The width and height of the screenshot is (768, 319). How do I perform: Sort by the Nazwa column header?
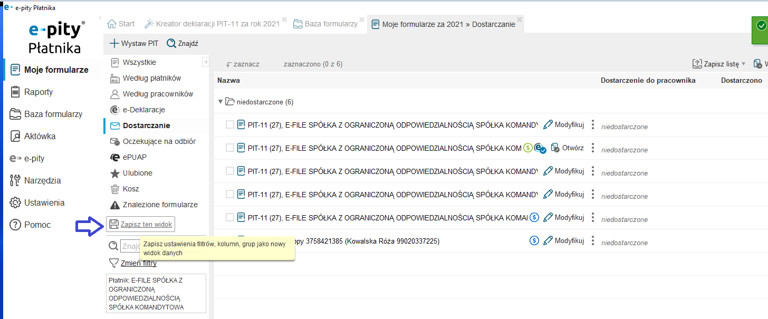coord(228,81)
